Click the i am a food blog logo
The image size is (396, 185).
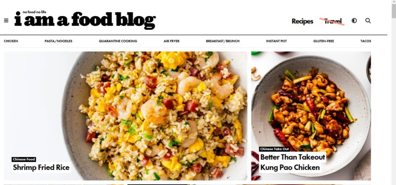tap(85, 20)
